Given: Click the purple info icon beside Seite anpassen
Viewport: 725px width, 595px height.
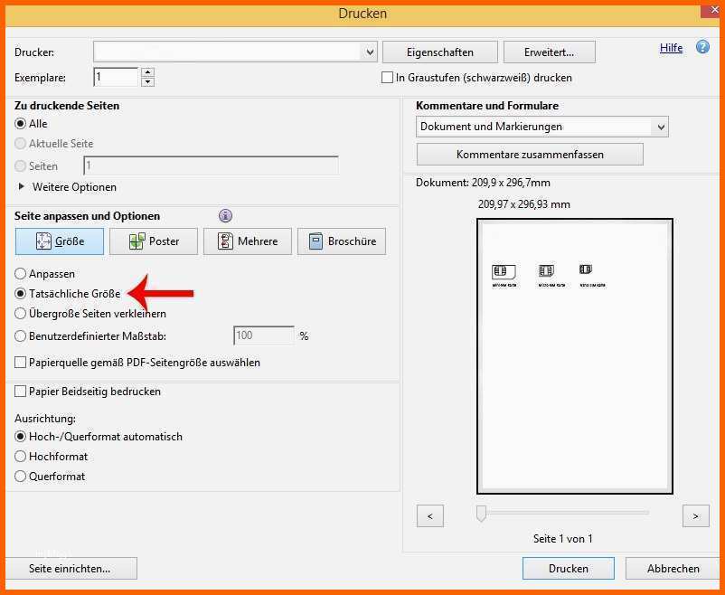Looking at the screenshot, I should tap(226, 216).
